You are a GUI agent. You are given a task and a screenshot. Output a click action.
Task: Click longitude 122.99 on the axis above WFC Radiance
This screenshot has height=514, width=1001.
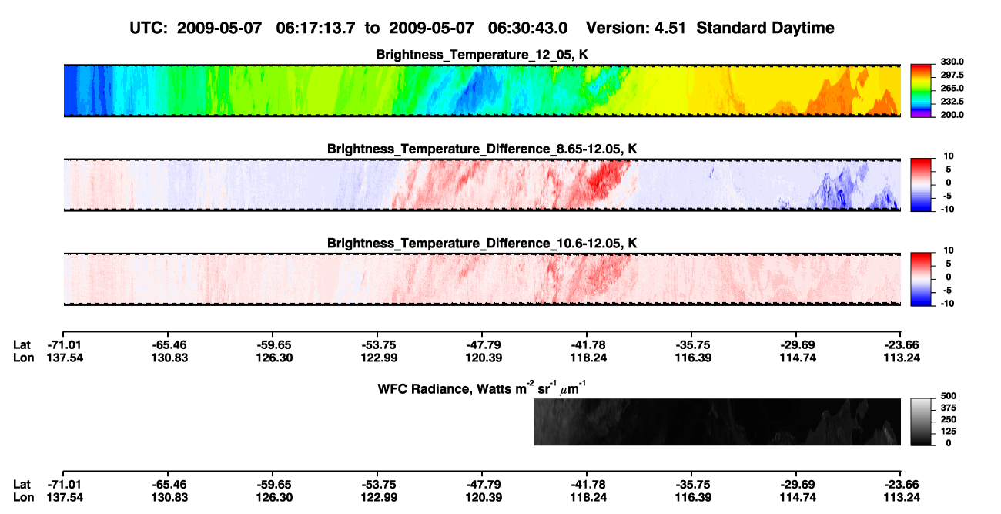tap(377, 357)
